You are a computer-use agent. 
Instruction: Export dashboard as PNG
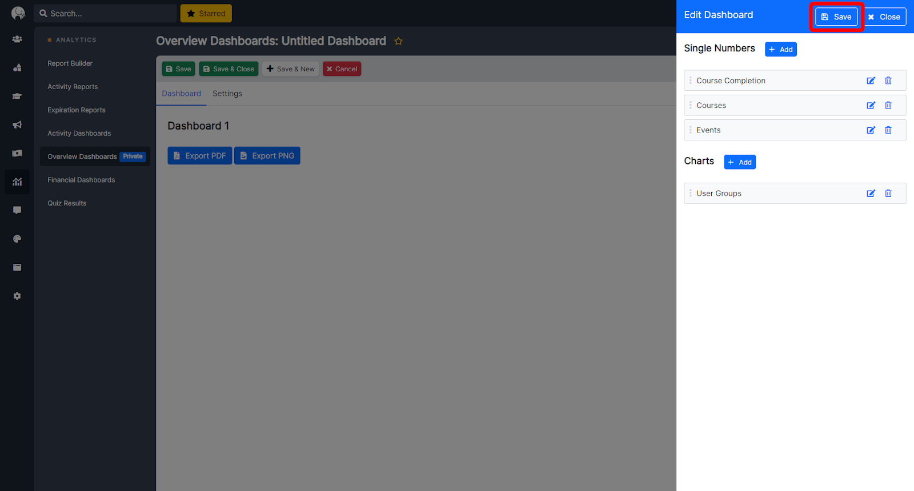click(267, 156)
